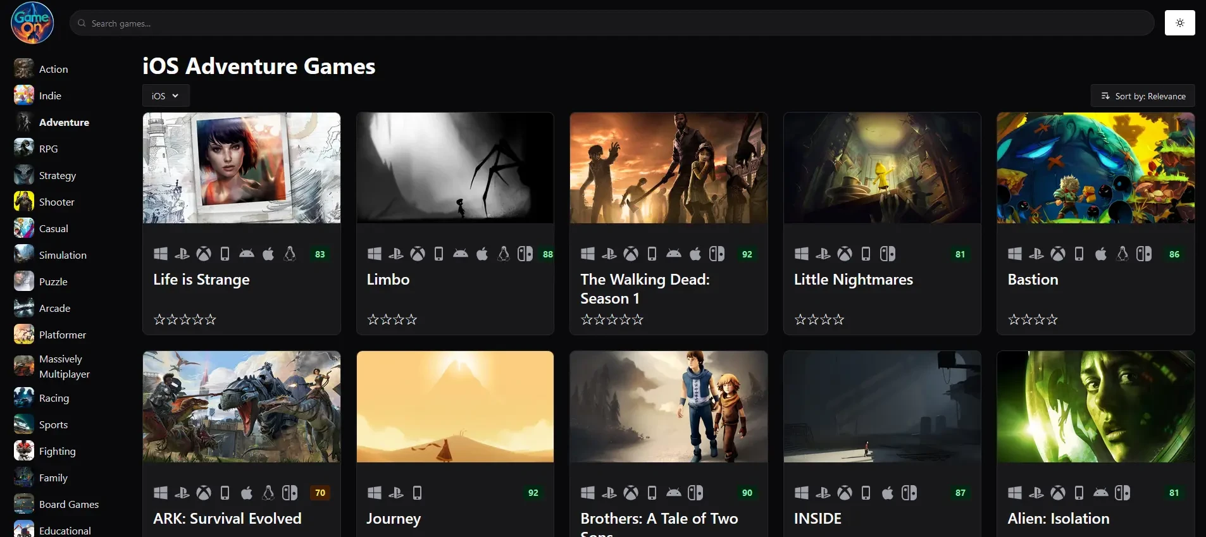Toggle the light/dark theme button
The image size is (1206, 537).
pos(1179,23)
